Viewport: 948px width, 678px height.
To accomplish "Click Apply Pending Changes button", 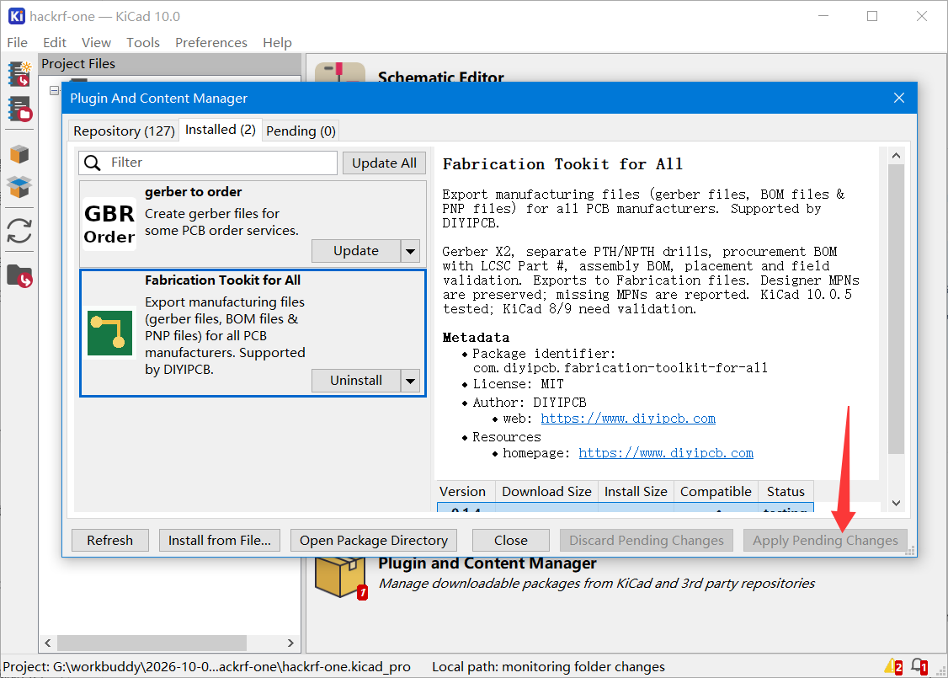I will [x=825, y=540].
